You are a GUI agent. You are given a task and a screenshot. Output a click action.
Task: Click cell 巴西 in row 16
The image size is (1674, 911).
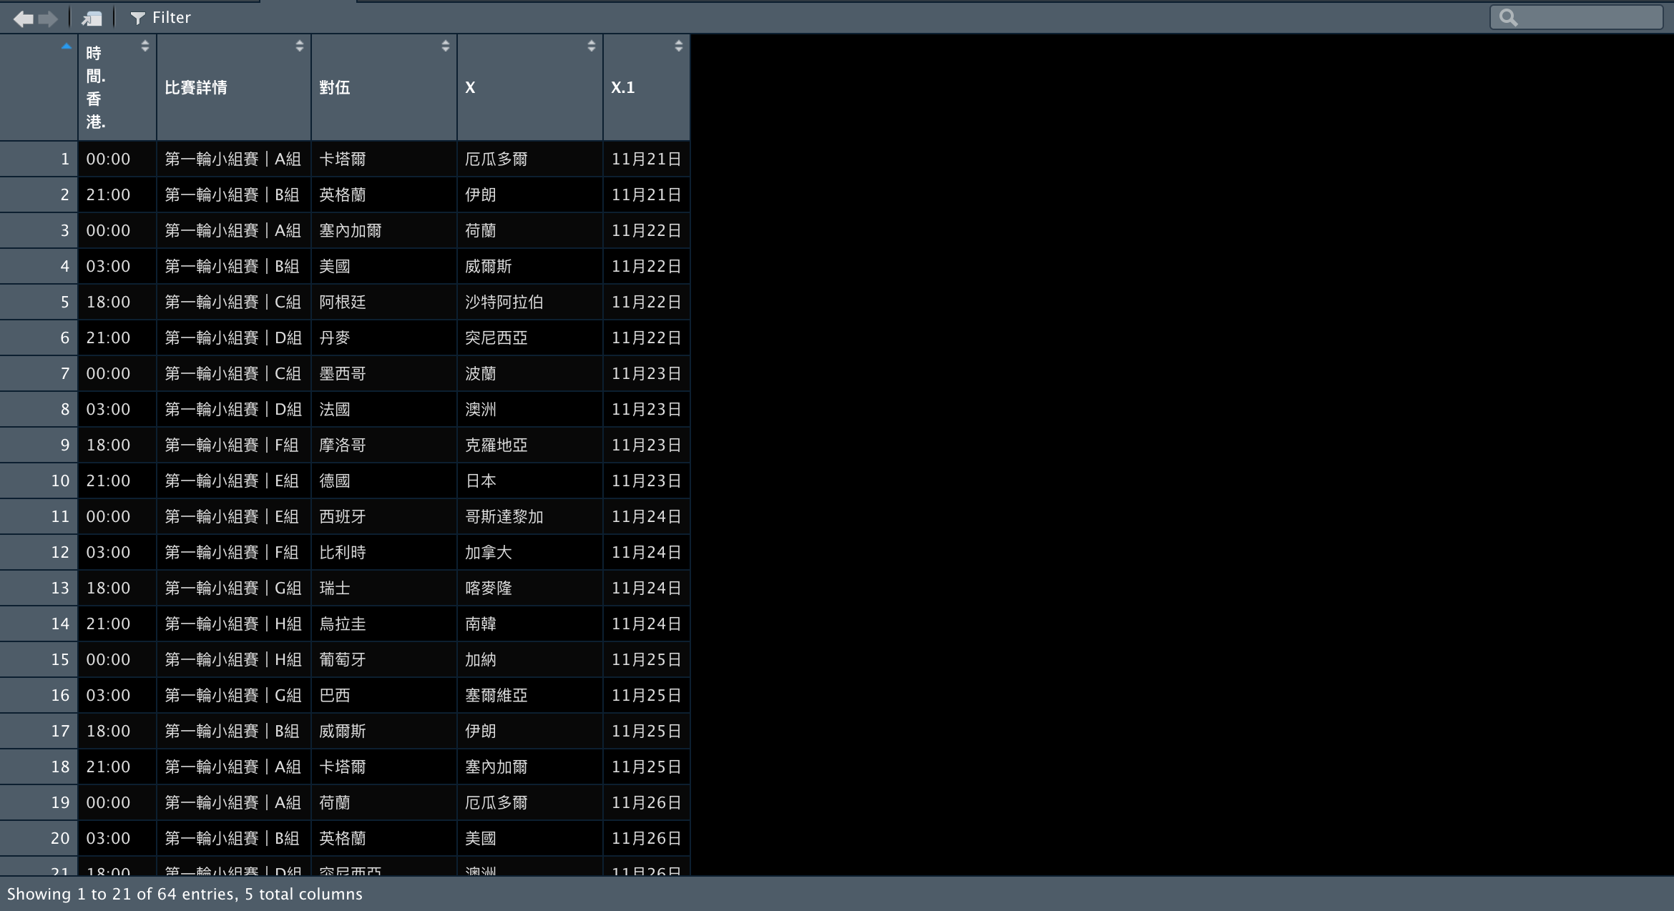point(384,695)
